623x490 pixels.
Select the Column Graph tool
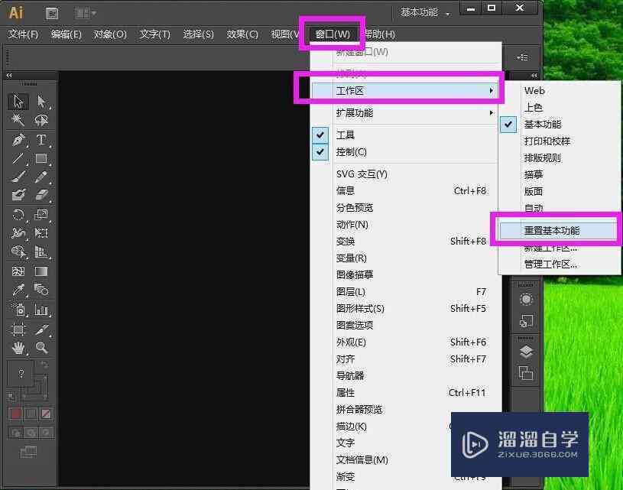click(41, 310)
